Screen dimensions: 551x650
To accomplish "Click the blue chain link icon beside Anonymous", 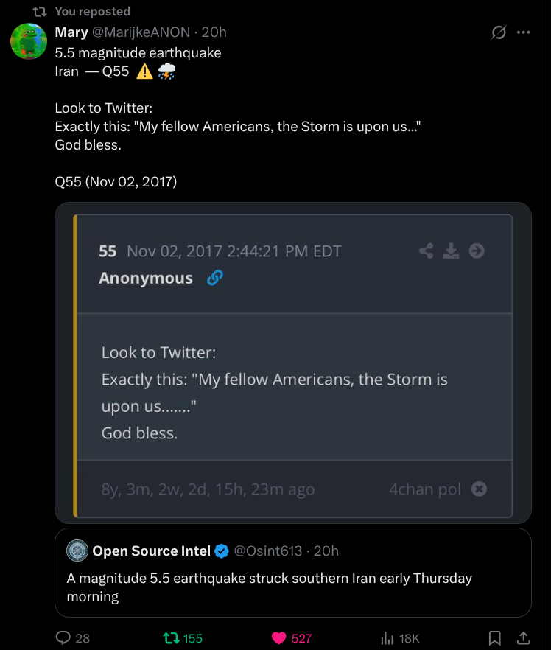I will (215, 278).
